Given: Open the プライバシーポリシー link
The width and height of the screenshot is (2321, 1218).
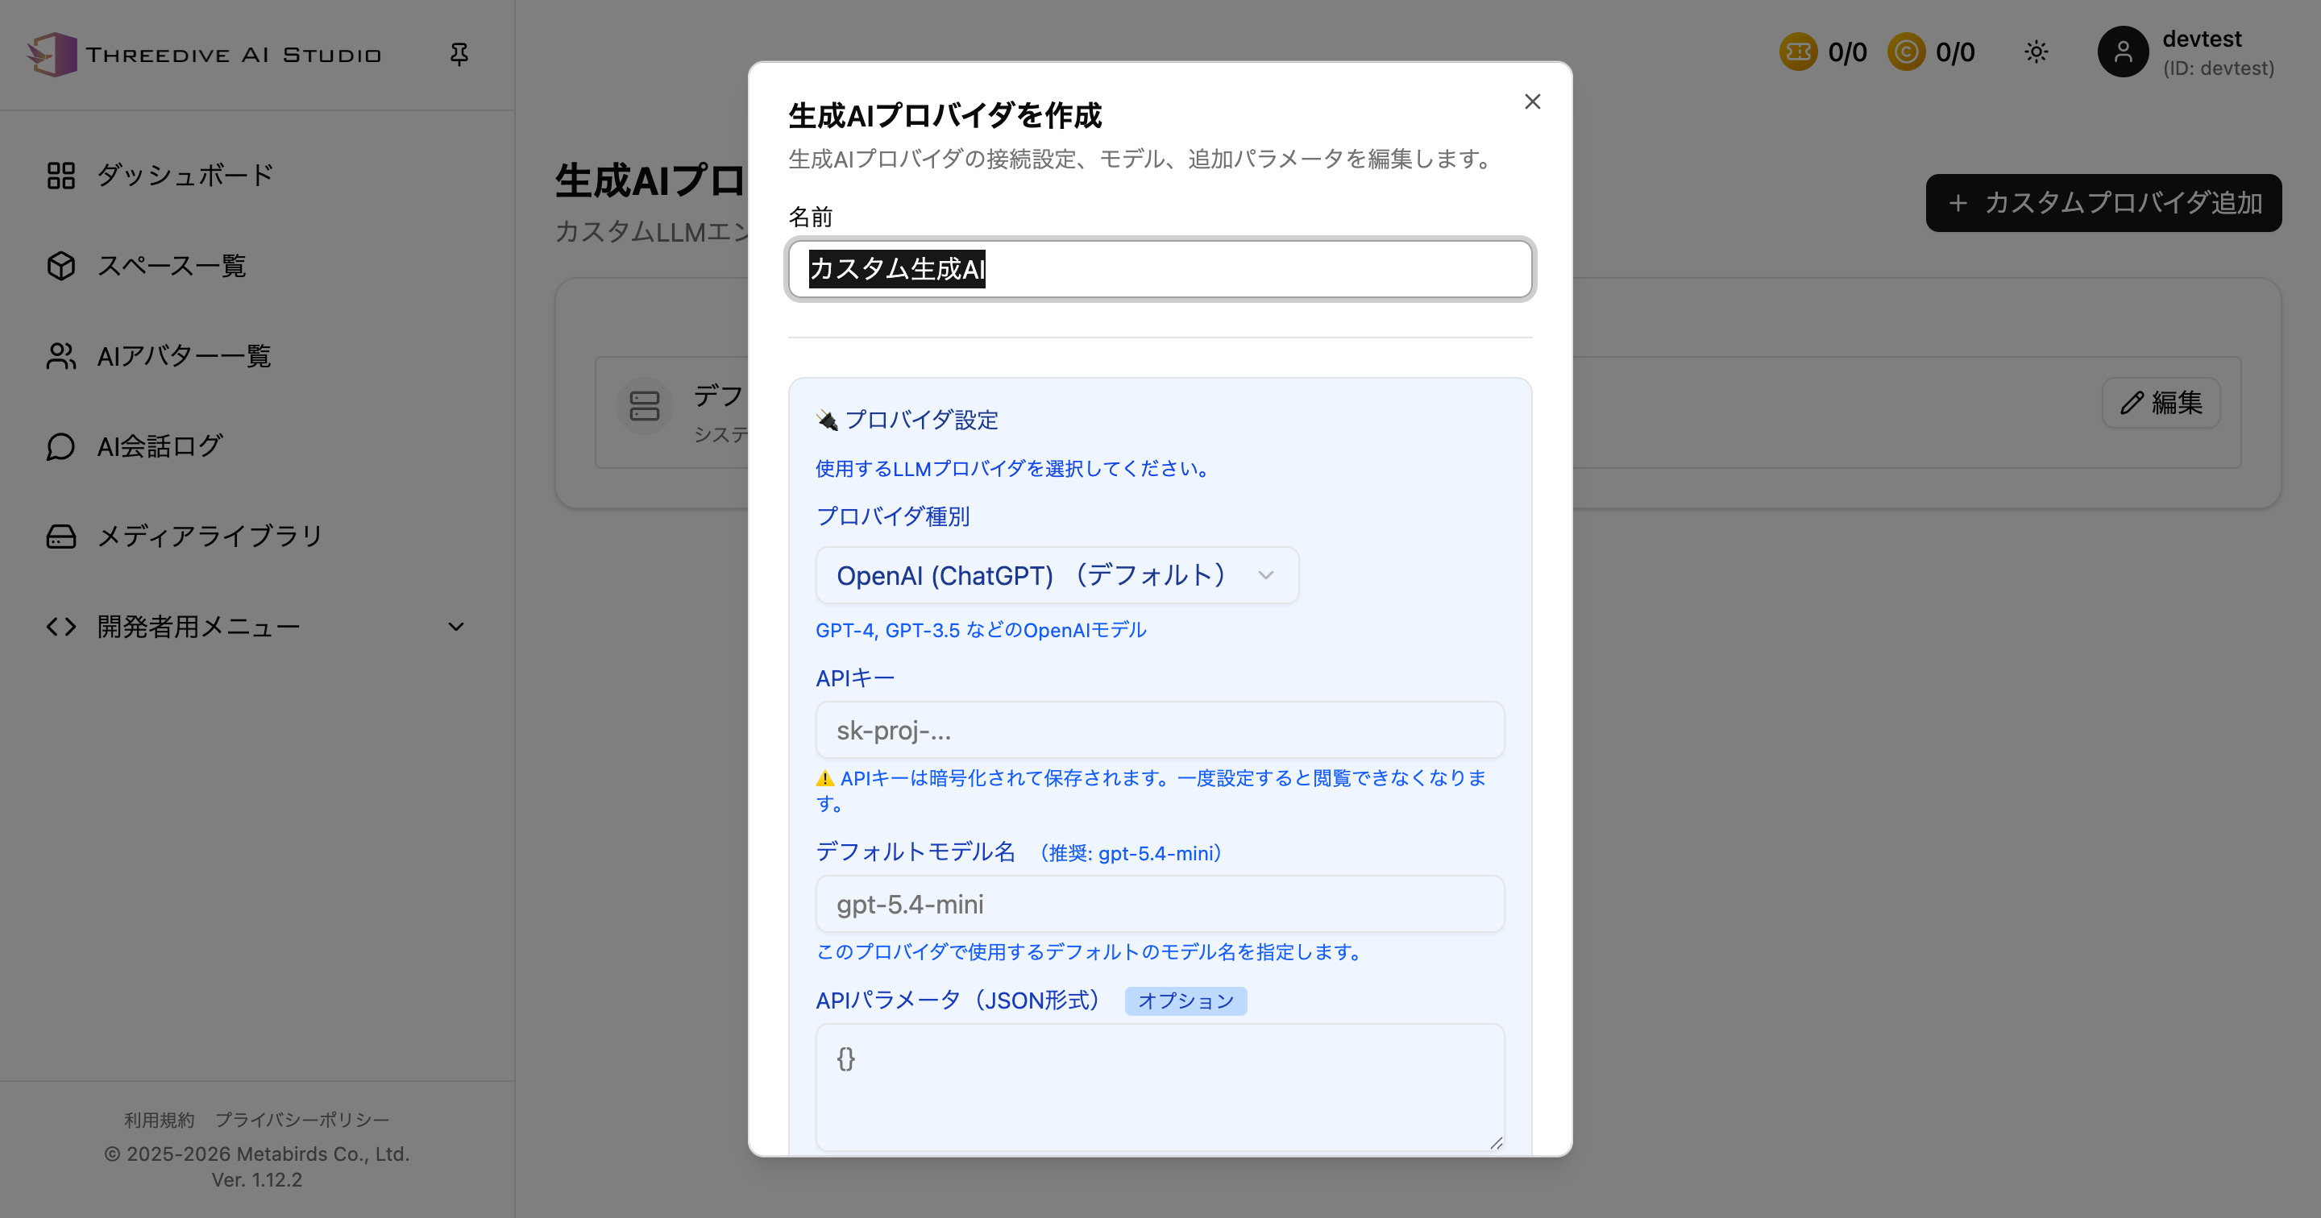Looking at the screenshot, I should [x=302, y=1120].
